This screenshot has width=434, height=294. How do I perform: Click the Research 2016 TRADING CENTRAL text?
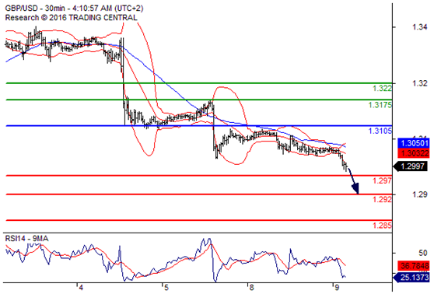(x=71, y=18)
